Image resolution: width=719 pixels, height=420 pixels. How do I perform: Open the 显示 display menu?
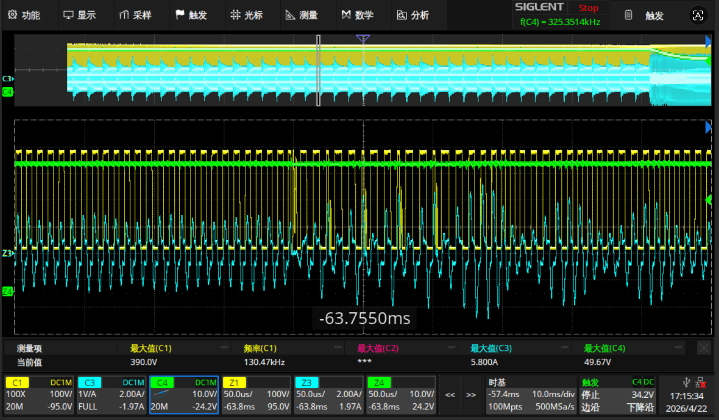(x=80, y=15)
